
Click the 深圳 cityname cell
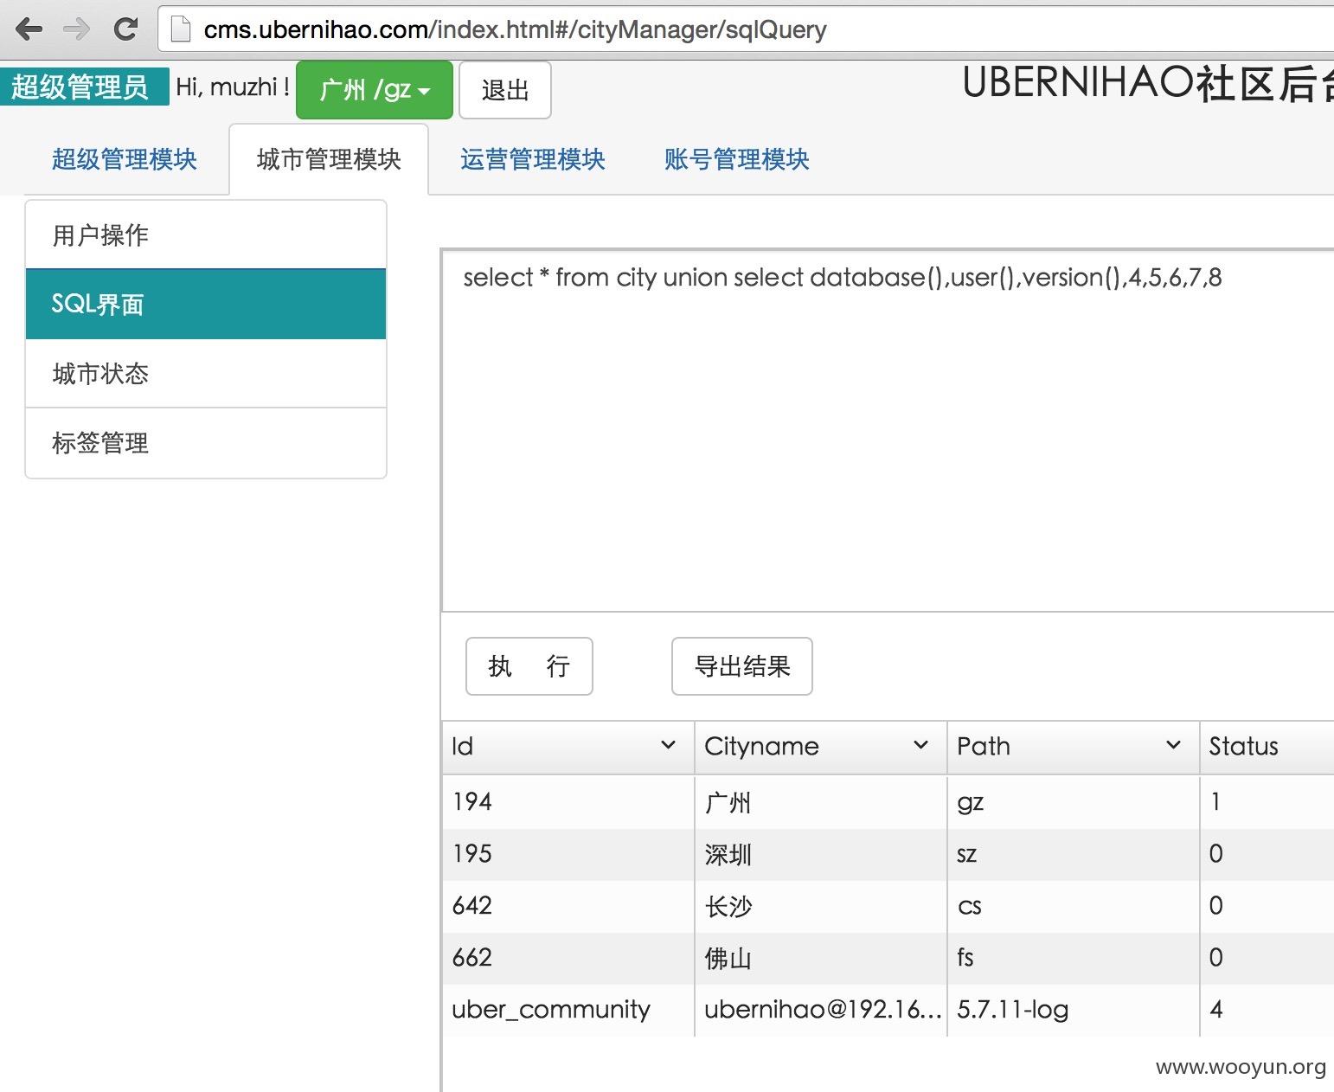(821, 854)
